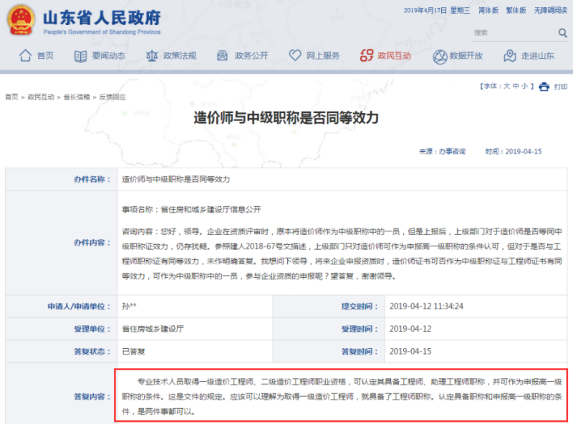Open 无障碍阅读 accessibility mode
The height and width of the screenshot is (424, 573).
[550, 10]
